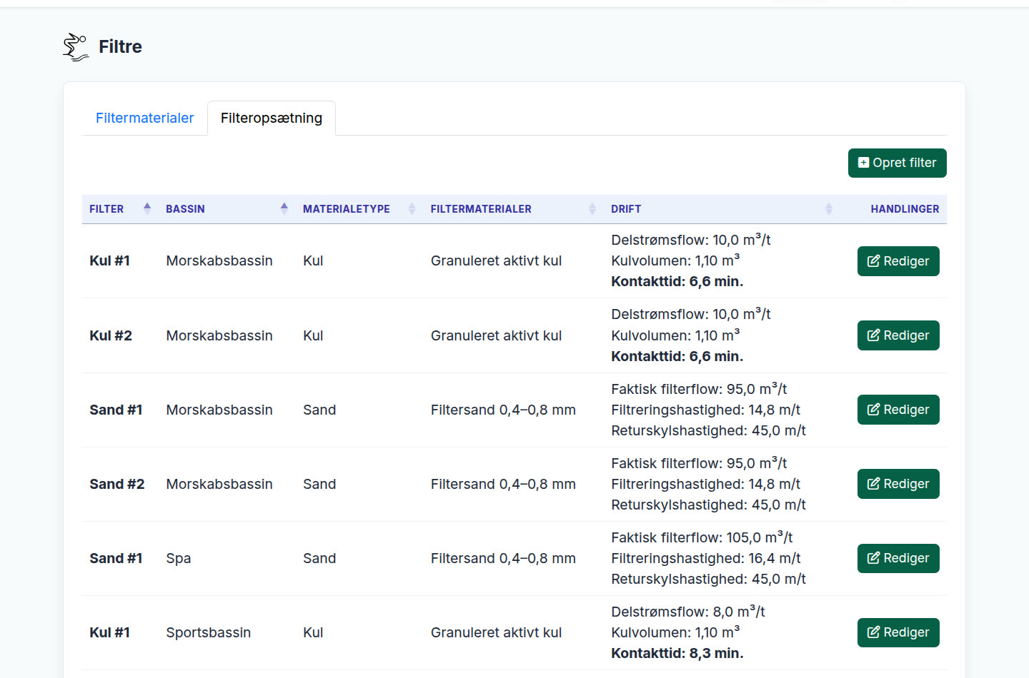
Task: Sort by the DRIFT column arrows
Action: click(829, 208)
